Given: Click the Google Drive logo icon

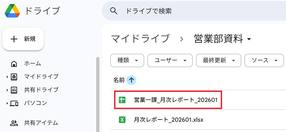Looking at the screenshot, I should 12,11.
